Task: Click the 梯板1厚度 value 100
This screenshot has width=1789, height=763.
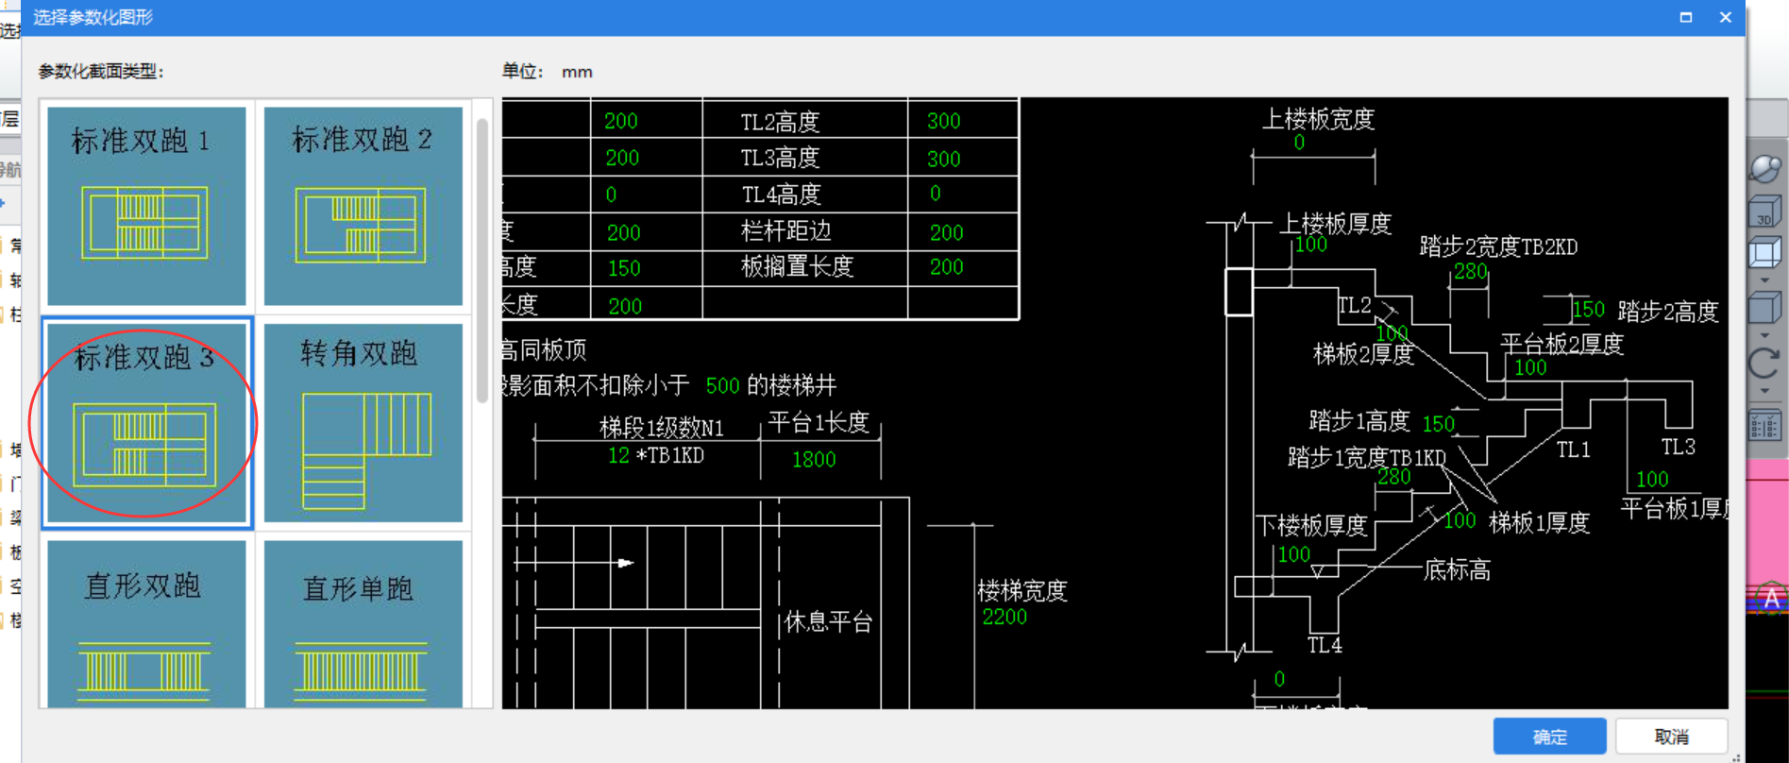Action: (x=1460, y=521)
